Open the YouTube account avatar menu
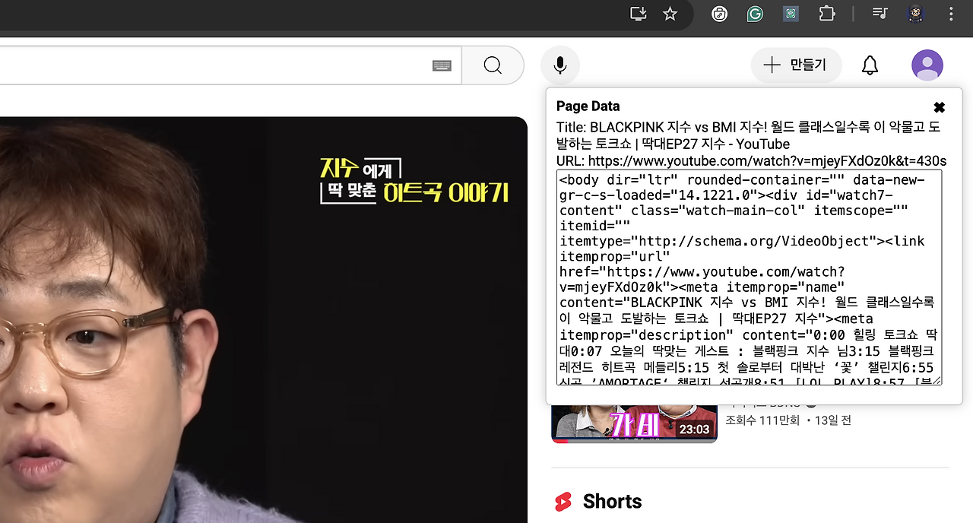The image size is (973, 523). pos(927,65)
